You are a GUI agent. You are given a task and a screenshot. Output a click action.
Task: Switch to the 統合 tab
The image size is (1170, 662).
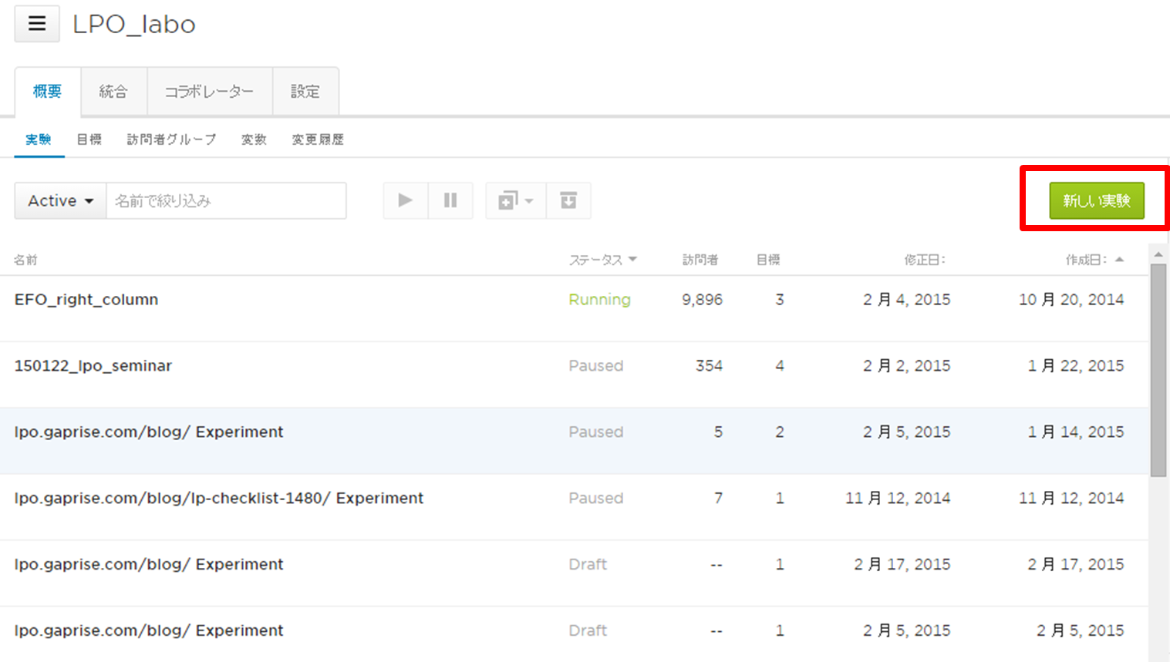point(113,92)
